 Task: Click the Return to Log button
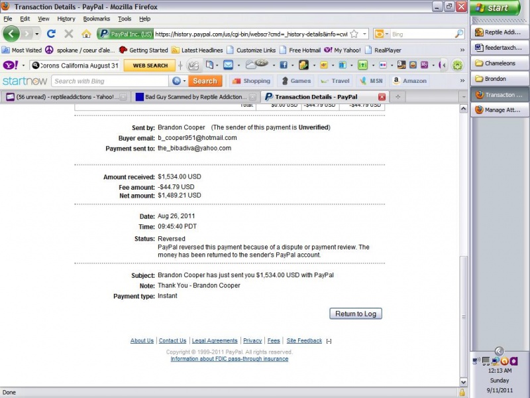(x=356, y=314)
